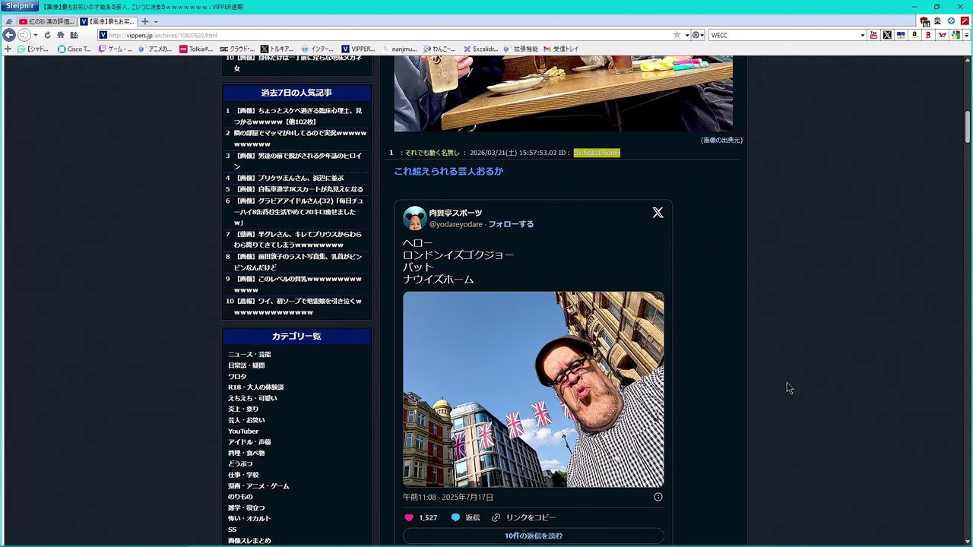Click the Sleipnir menu button
The image size is (973, 547).
pos(19,6)
